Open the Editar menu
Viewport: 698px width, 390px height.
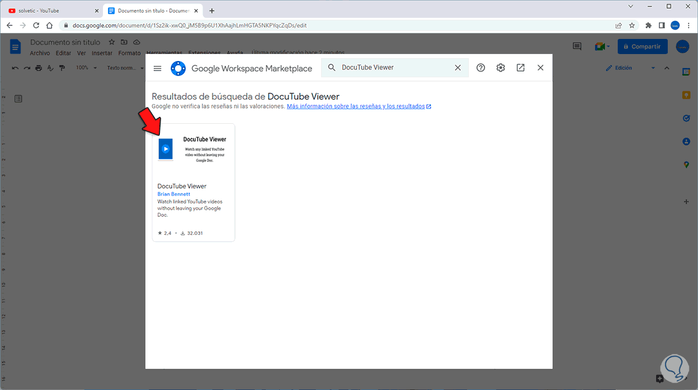tap(63, 53)
